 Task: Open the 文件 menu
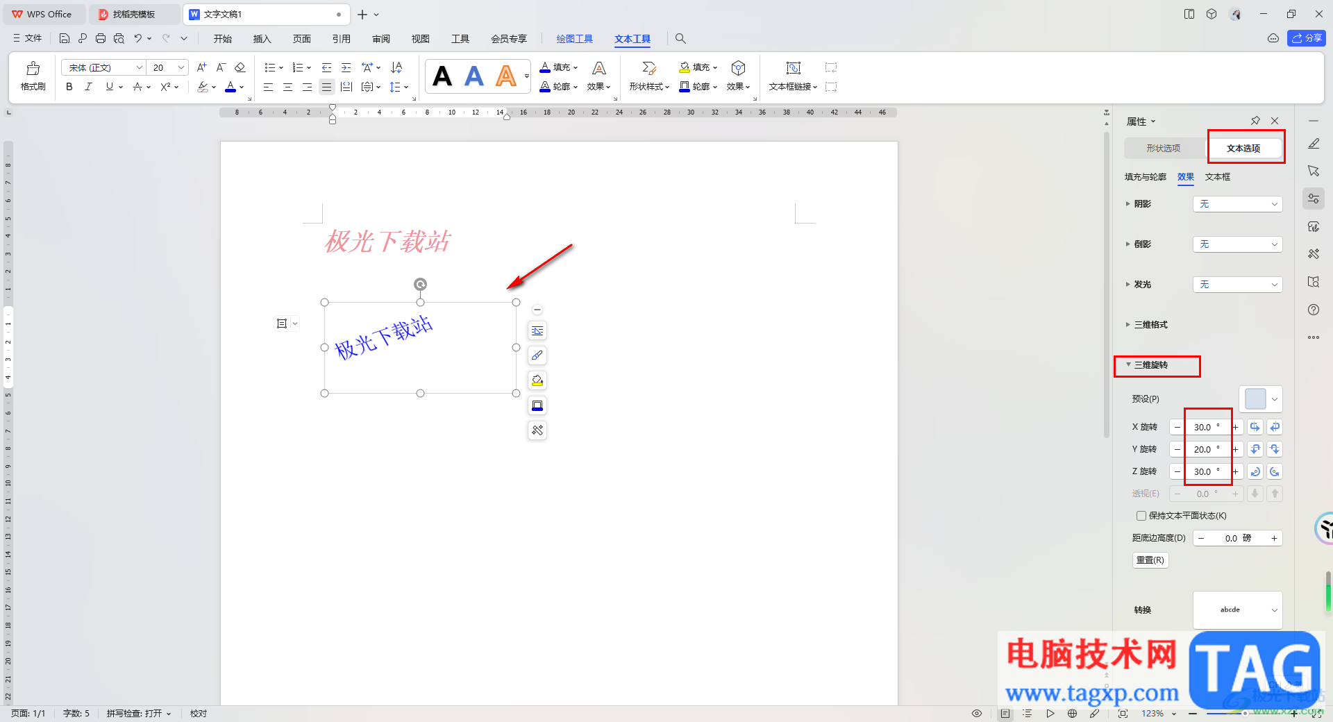coord(28,38)
